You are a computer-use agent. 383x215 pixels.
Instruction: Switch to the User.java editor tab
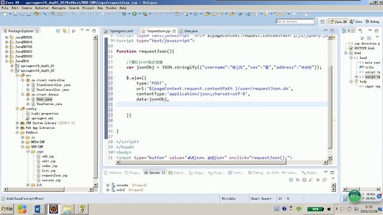pos(189,31)
